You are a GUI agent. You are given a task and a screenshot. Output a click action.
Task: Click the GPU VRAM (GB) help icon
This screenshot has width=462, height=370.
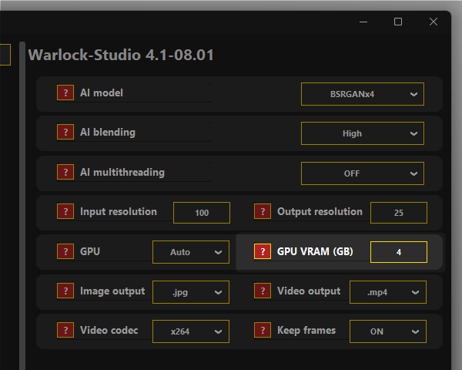pos(263,251)
